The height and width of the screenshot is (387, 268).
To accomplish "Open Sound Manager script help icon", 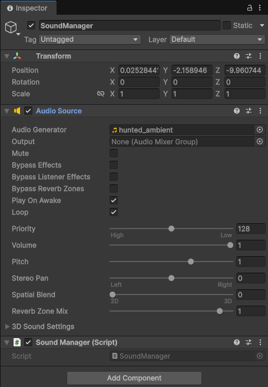I will 237,342.
